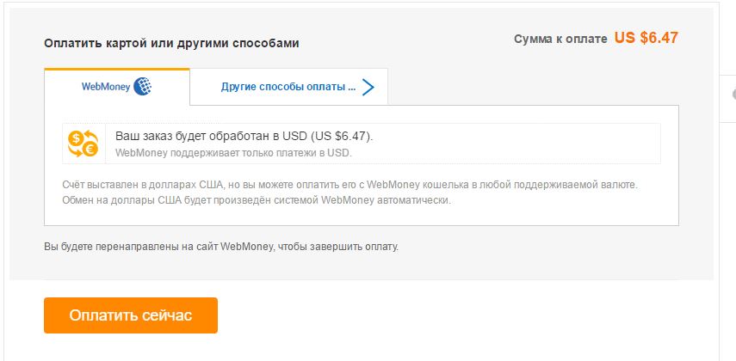This screenshot has width=736, height=361.
Task: Click the "WebMoney" logo text in the active tab
Action: 105,87
